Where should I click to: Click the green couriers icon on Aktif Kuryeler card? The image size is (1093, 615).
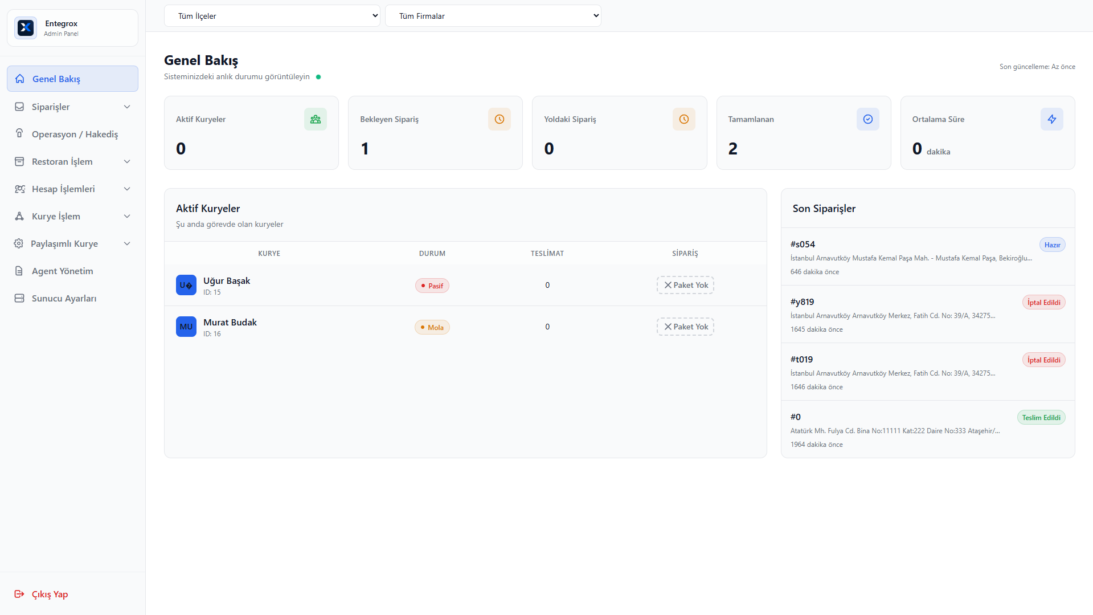pyautogui.click(x=316, y=119)
